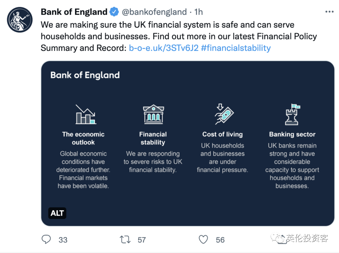Click the reply speech bubble icon

[46, 240]
